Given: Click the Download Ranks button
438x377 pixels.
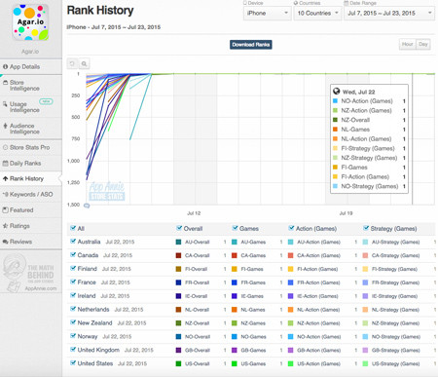Looking at the screenshot, I should (x=251, y=45).
